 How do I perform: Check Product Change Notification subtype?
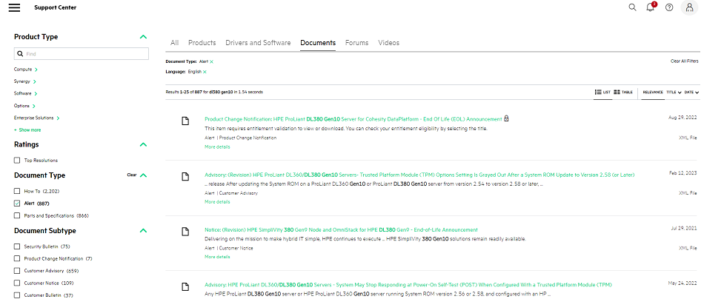(17, 258)
